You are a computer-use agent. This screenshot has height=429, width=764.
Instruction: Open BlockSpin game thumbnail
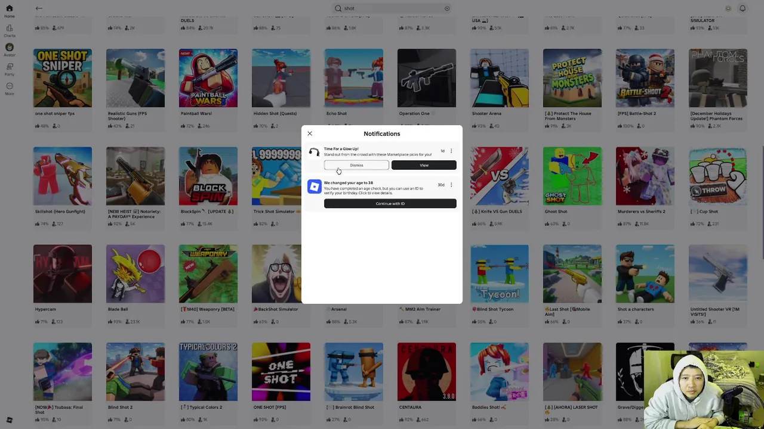[208, 176]
